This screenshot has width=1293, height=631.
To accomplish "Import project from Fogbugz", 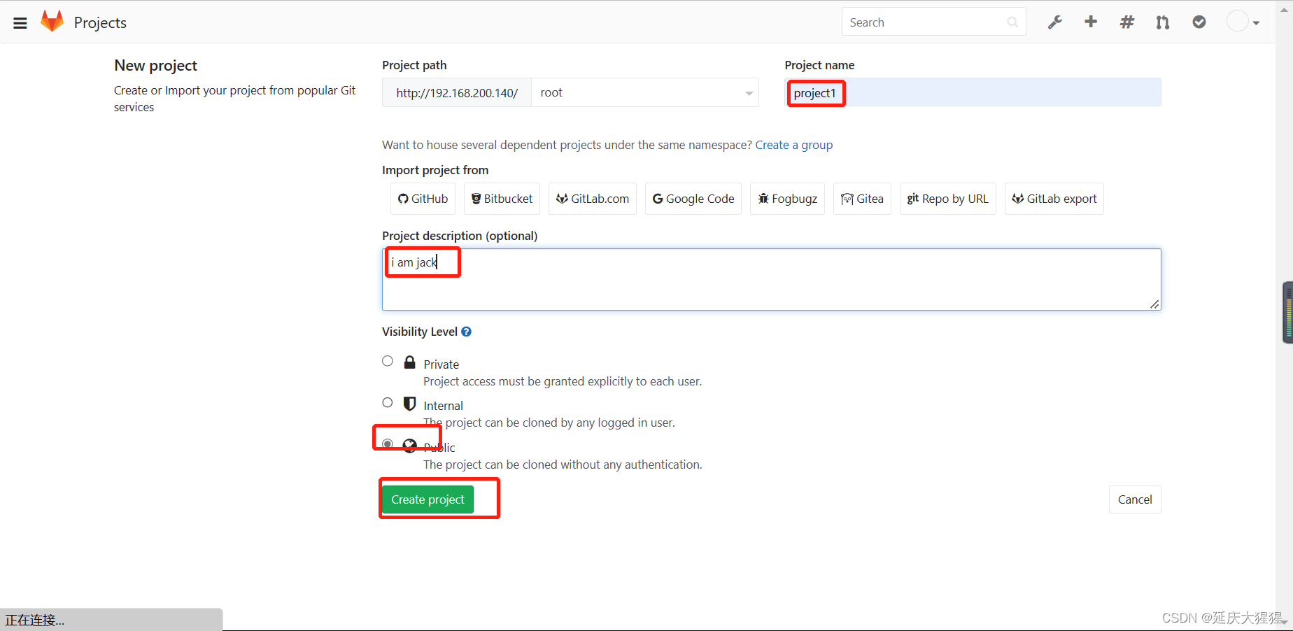I will tap(788, 199).
